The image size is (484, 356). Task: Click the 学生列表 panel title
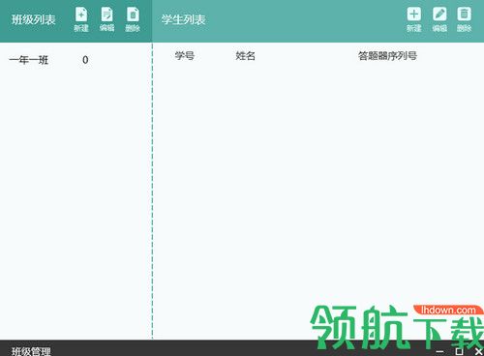click(183, 19)
